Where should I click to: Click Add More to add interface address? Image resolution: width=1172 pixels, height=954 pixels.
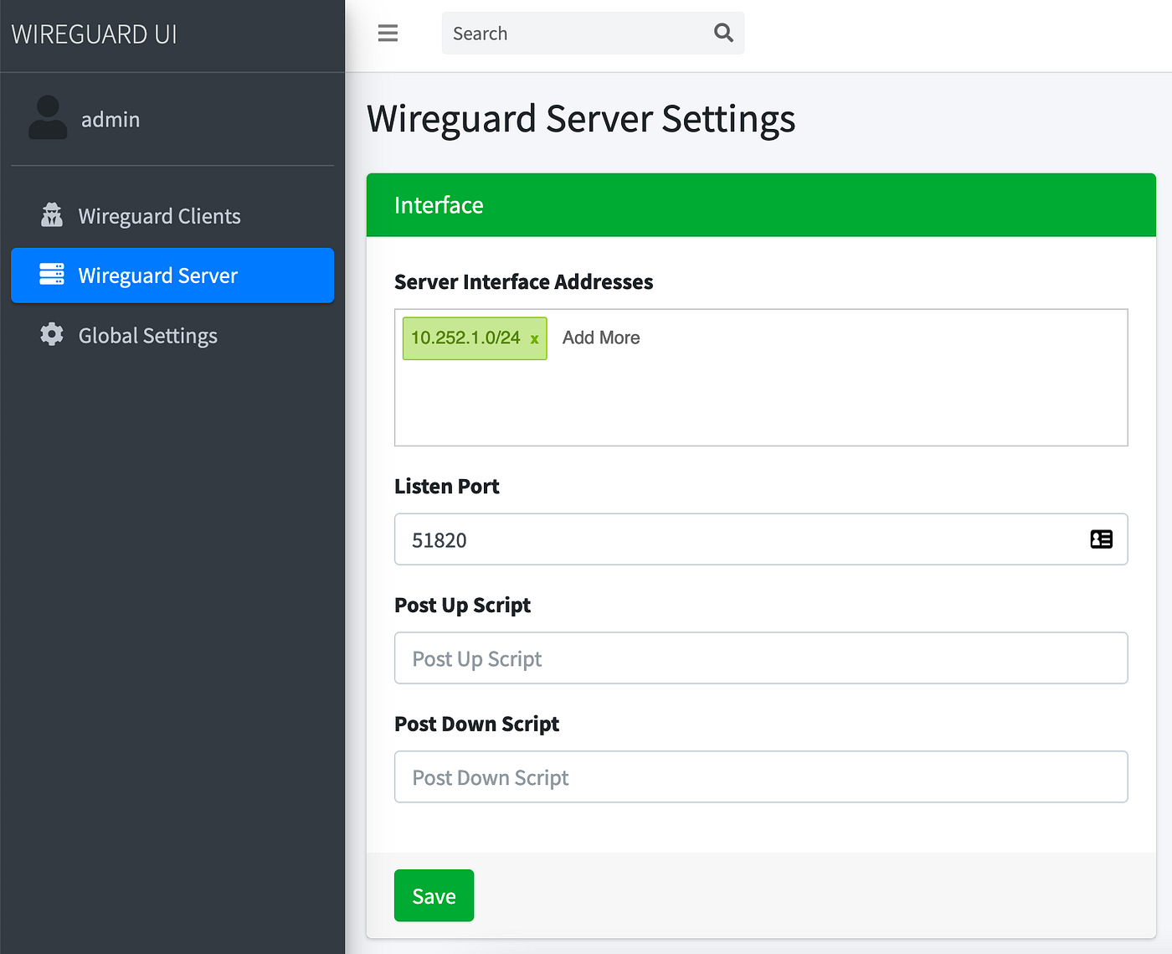tap(600, 338)
